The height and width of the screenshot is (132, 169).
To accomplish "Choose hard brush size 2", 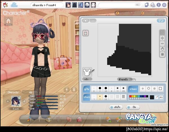I will click(94, 89).
